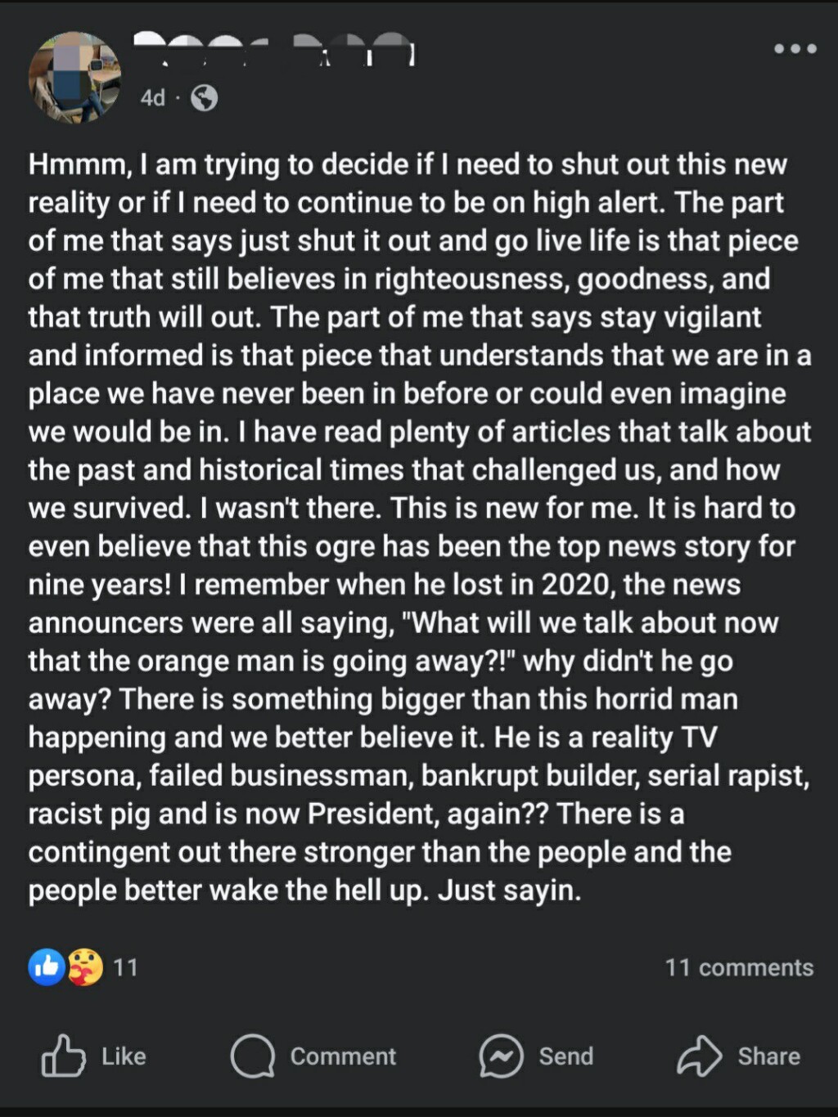838x1117 pixels.
Task: Click the speech bubble Comment icon
Action: tap(252, 1056)
